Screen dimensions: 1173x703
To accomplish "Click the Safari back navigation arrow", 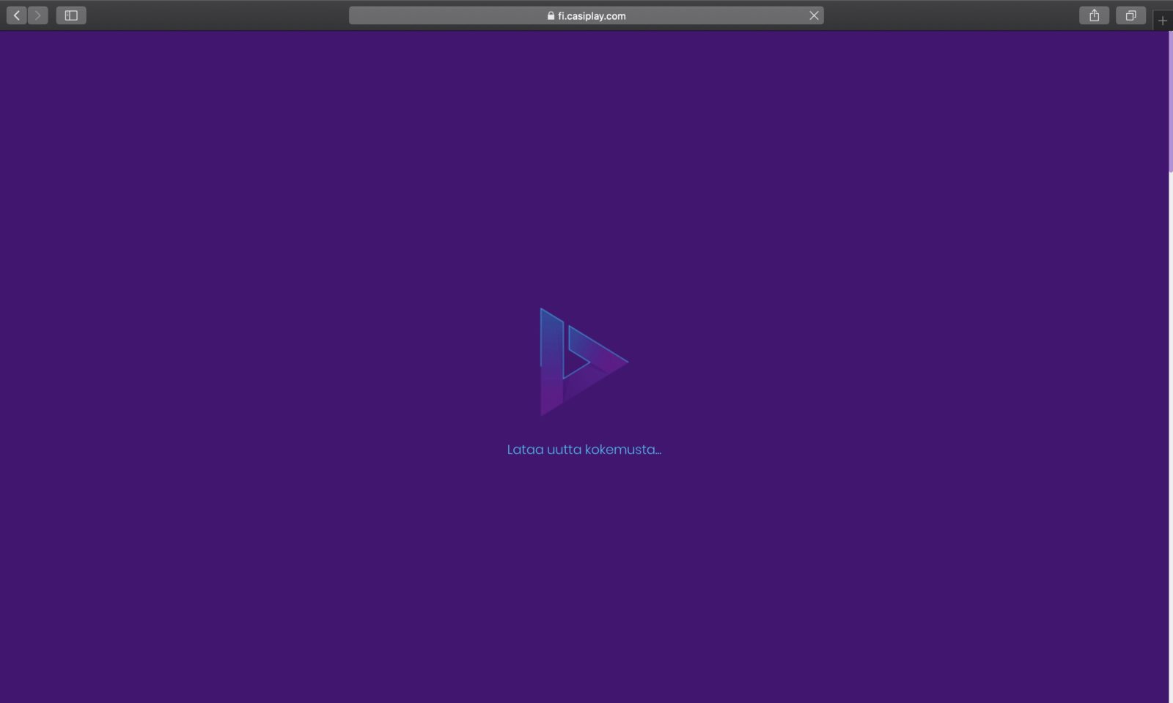I will [16, 15].
